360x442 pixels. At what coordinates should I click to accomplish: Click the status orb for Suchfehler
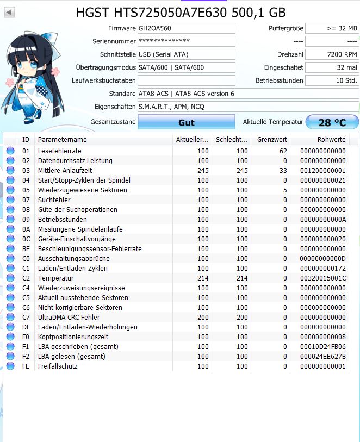click(10, 200)
